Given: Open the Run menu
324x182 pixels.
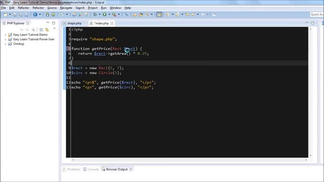Looking at the screenshot, I should point(103,8).
